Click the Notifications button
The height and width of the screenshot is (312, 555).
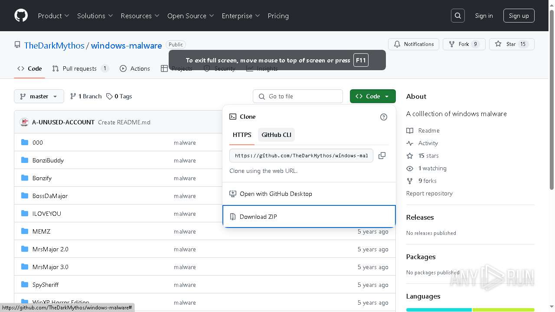click(x=414, y=44)
